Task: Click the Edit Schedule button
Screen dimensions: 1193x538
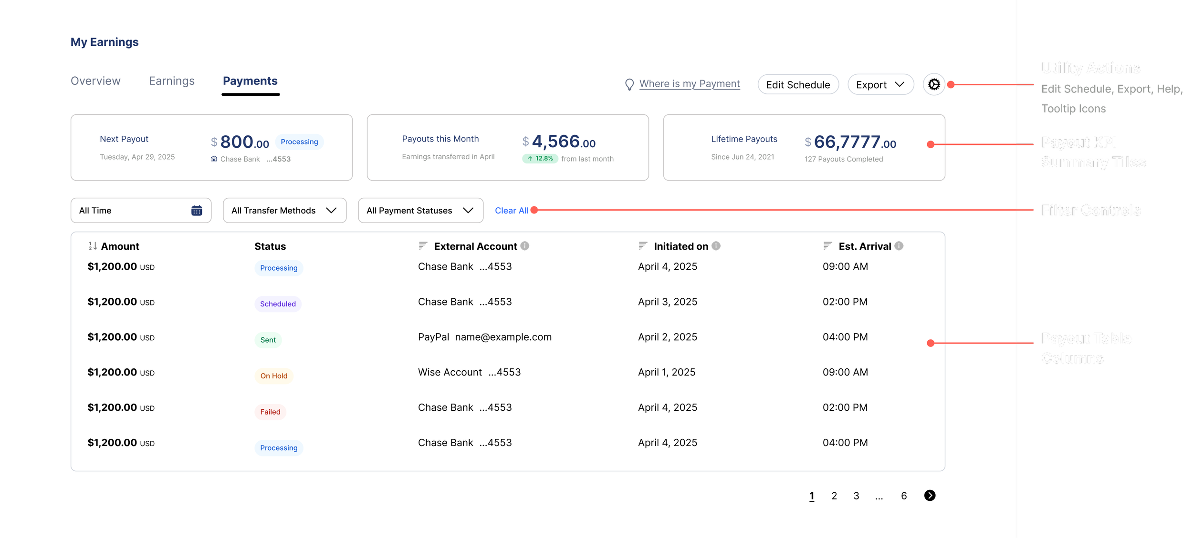Action: point(798,84)
